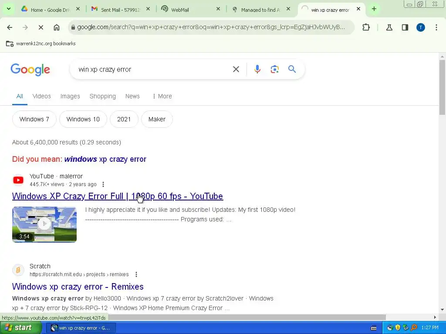The height and width of the screenshot is (334, 446).
Task: Close the Managed to find tab
Action: (x=288, y=9)
